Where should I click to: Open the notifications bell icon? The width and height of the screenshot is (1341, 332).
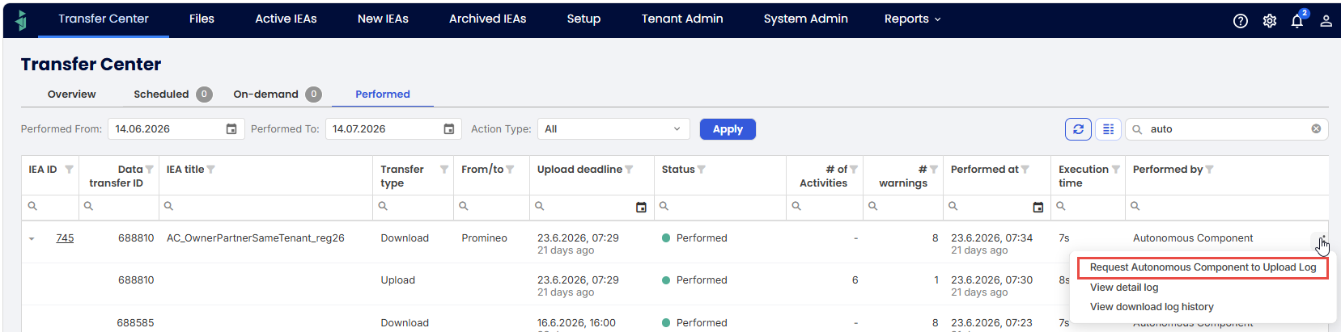pos(1297,21)
